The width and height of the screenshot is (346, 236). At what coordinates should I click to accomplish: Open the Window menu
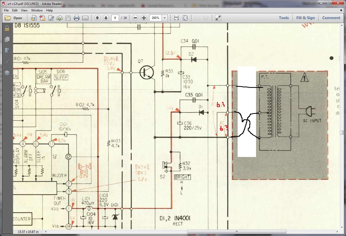tap(37, 10)
